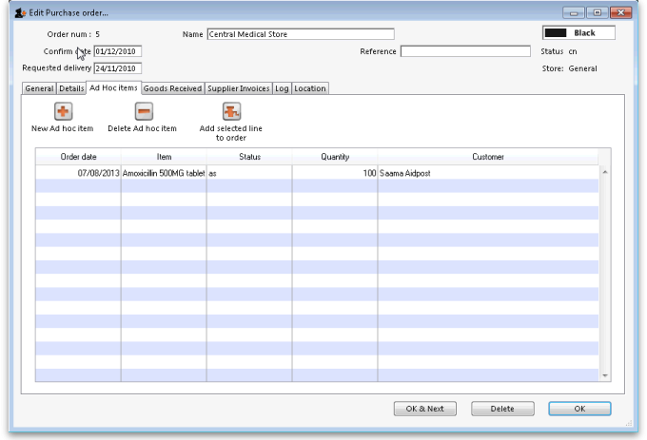This screenshot has height=440, width=647.
Task: Click the Reference input field
Action: pos(465,51)
